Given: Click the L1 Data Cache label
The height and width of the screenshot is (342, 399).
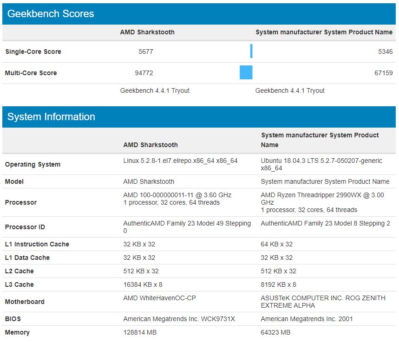Looking at the screenshot, I should tap(27, 258).
